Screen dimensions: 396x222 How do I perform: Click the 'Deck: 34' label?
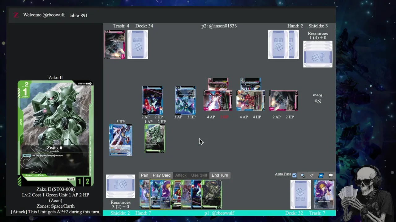click(x=144, y=26)
